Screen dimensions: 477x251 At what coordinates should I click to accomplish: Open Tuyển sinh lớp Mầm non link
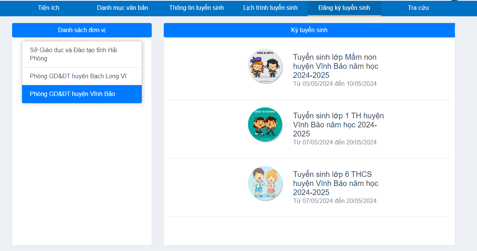point(335,66)
